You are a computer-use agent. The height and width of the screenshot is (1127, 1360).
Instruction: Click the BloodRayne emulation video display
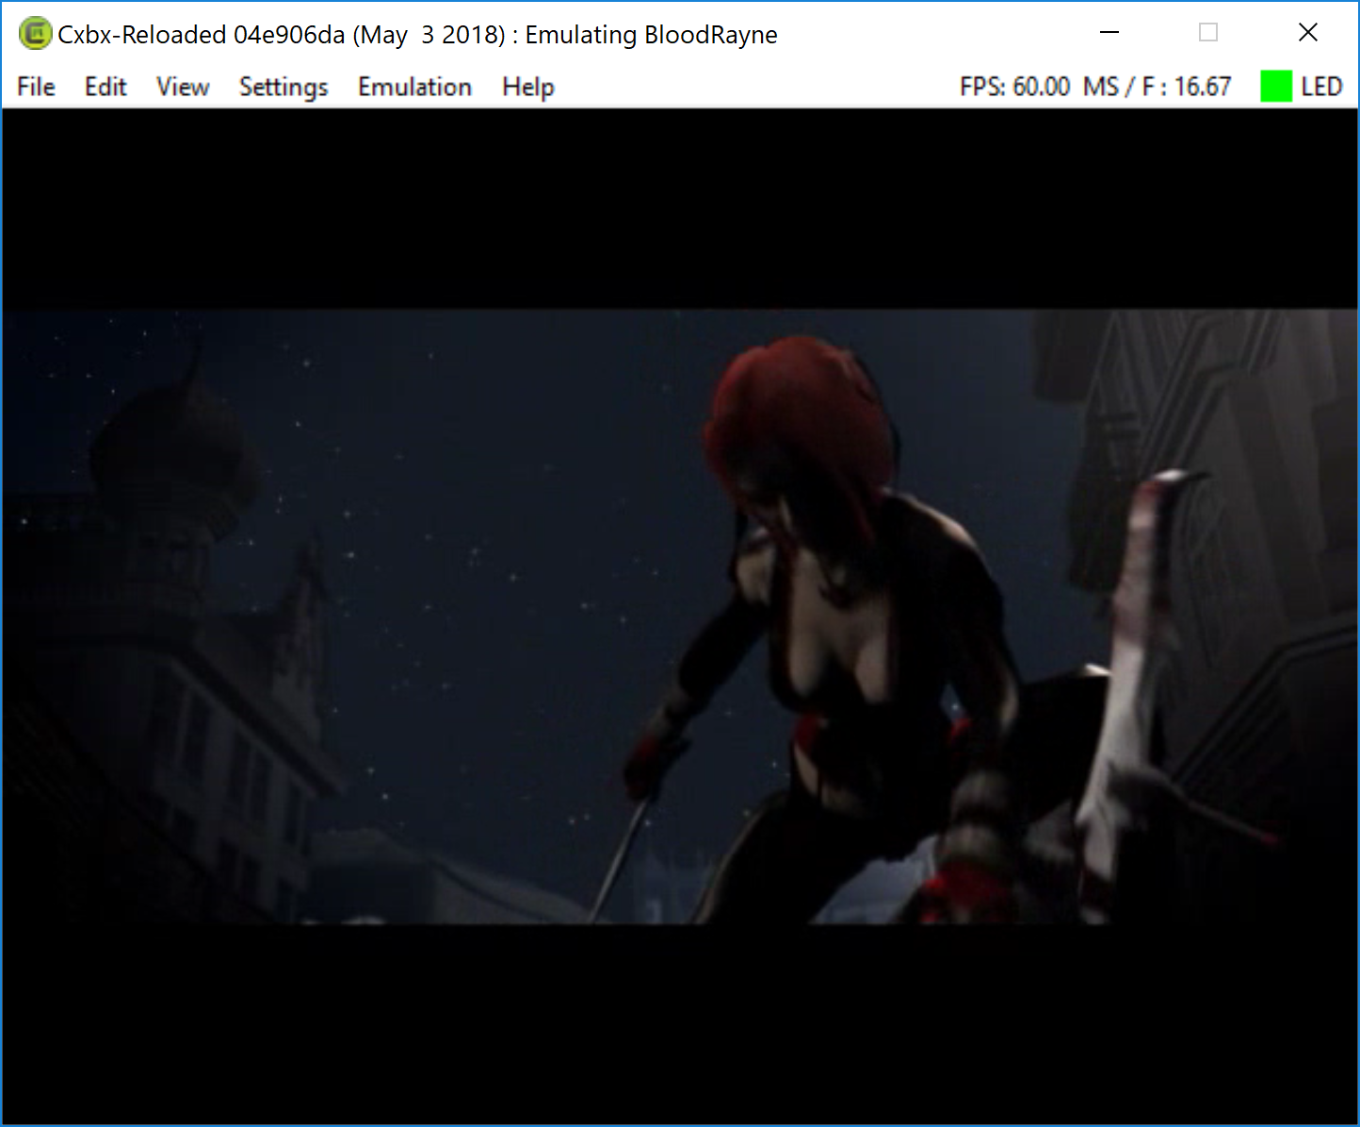[x=680, y=617]
